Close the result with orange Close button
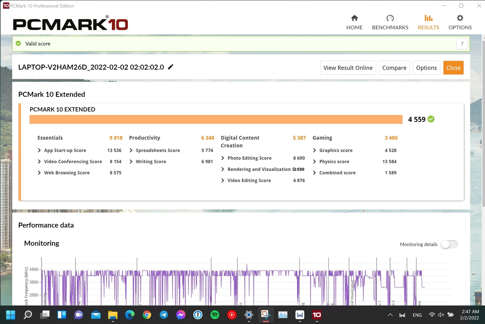 pos(453,68)
